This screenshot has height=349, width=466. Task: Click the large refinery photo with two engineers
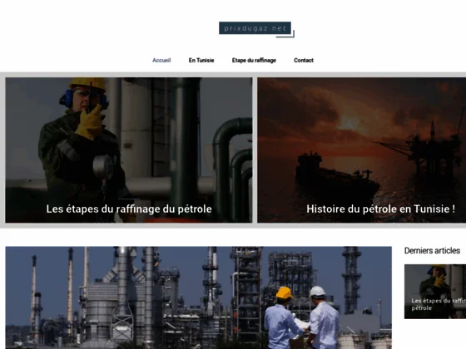click(199, 297)
